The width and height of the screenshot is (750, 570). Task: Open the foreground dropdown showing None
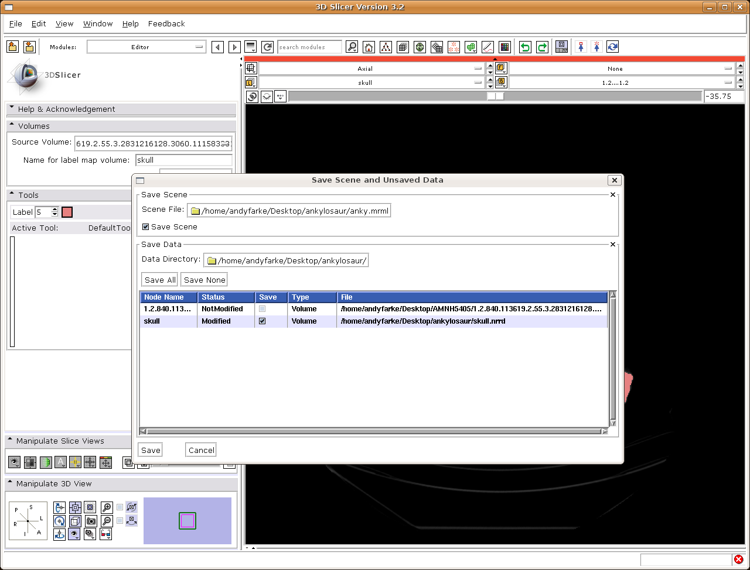(x=622, y=68)
